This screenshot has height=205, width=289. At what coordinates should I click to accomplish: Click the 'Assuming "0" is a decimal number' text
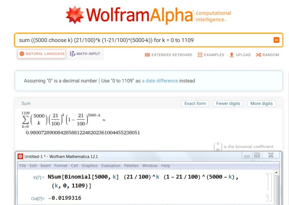(60, 81)
